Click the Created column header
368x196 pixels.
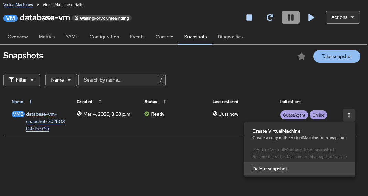tap(85, 102)
